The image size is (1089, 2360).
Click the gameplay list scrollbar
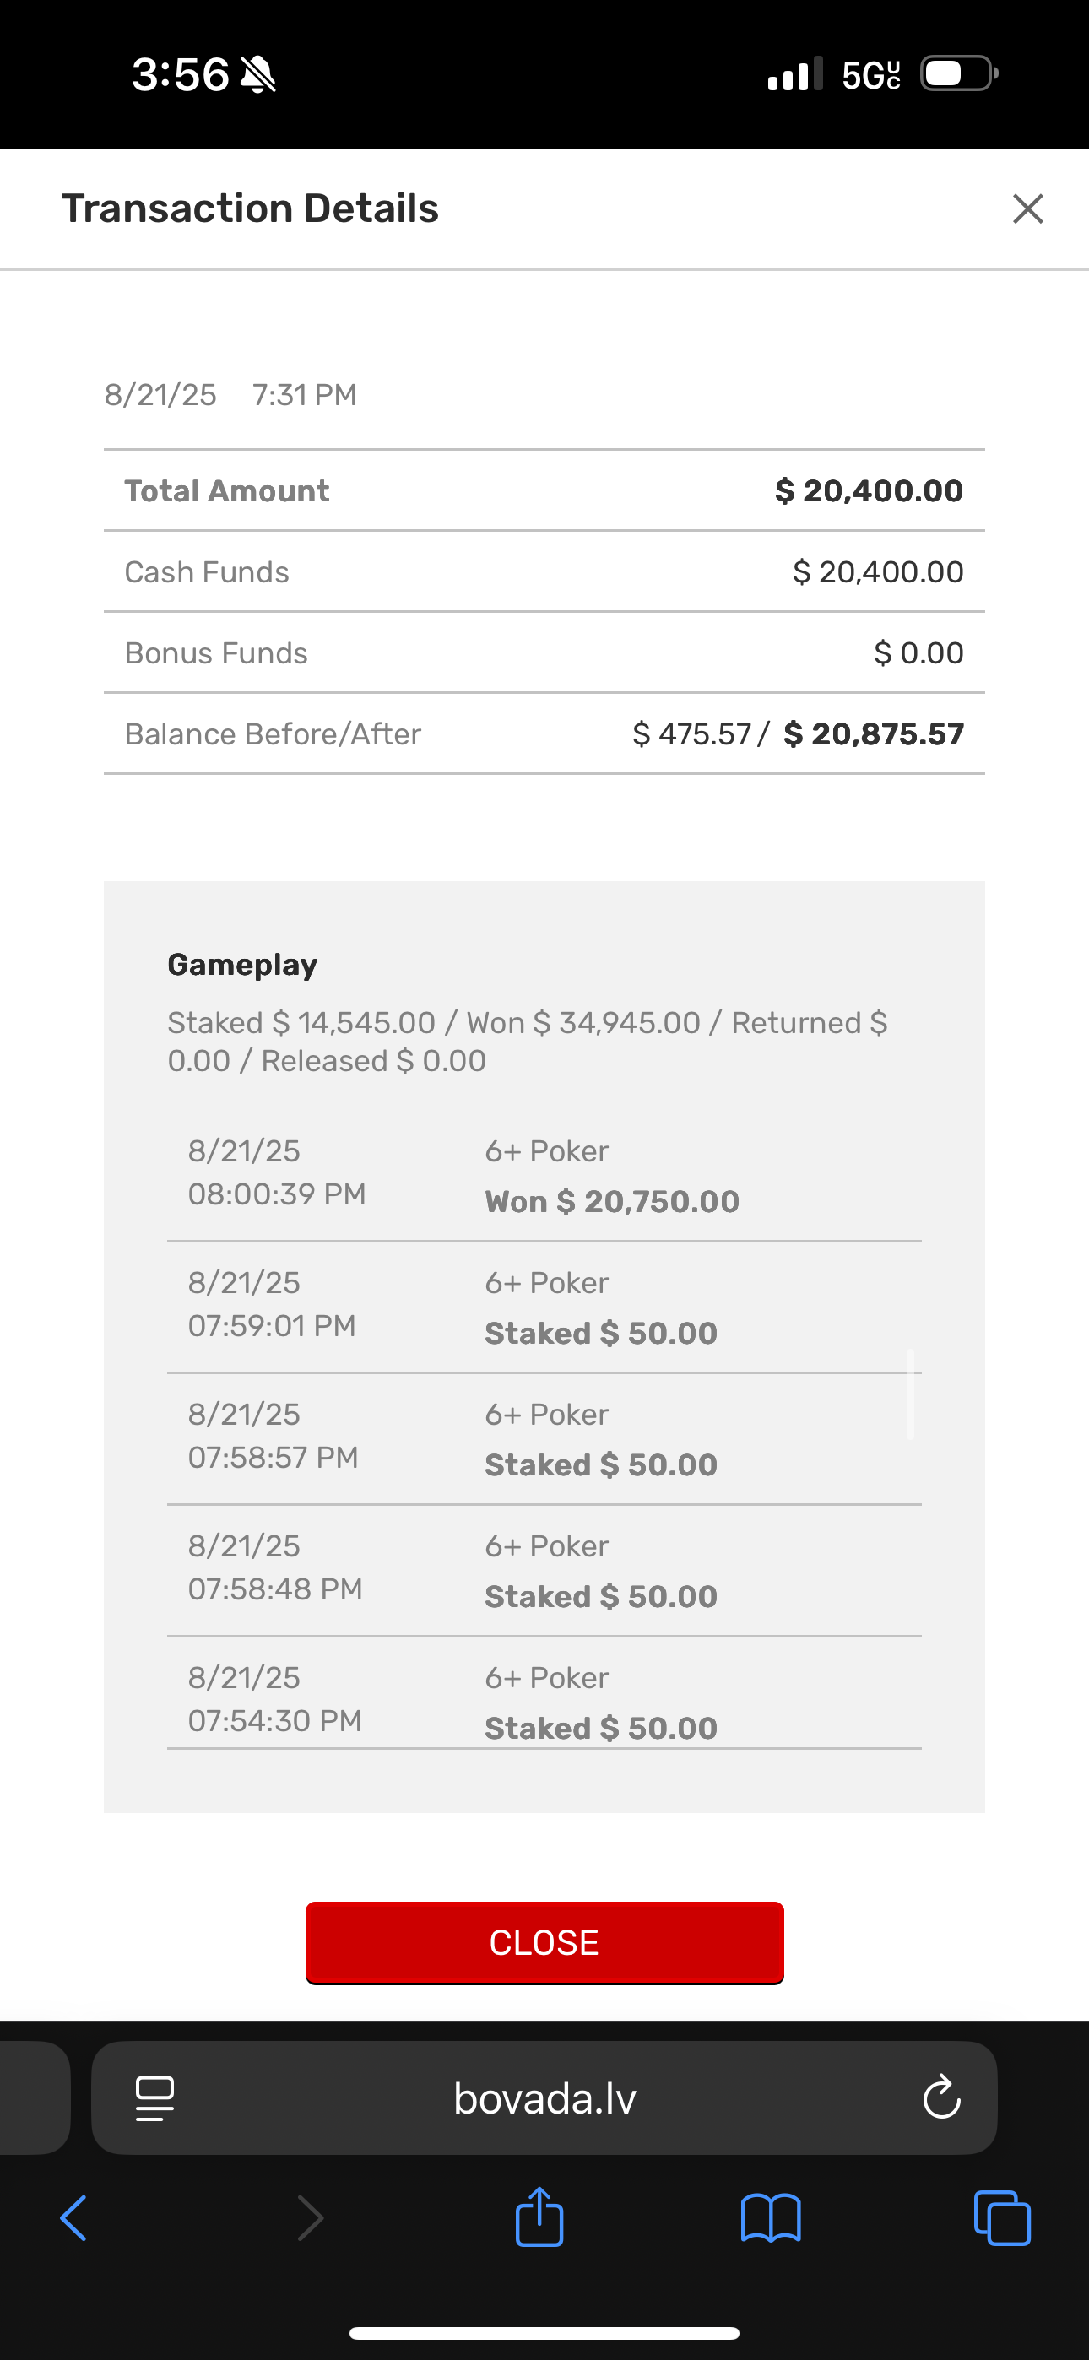[910, 1394]
